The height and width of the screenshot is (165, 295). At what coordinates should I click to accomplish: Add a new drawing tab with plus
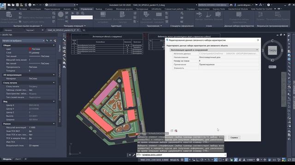(x=84, y=30)
